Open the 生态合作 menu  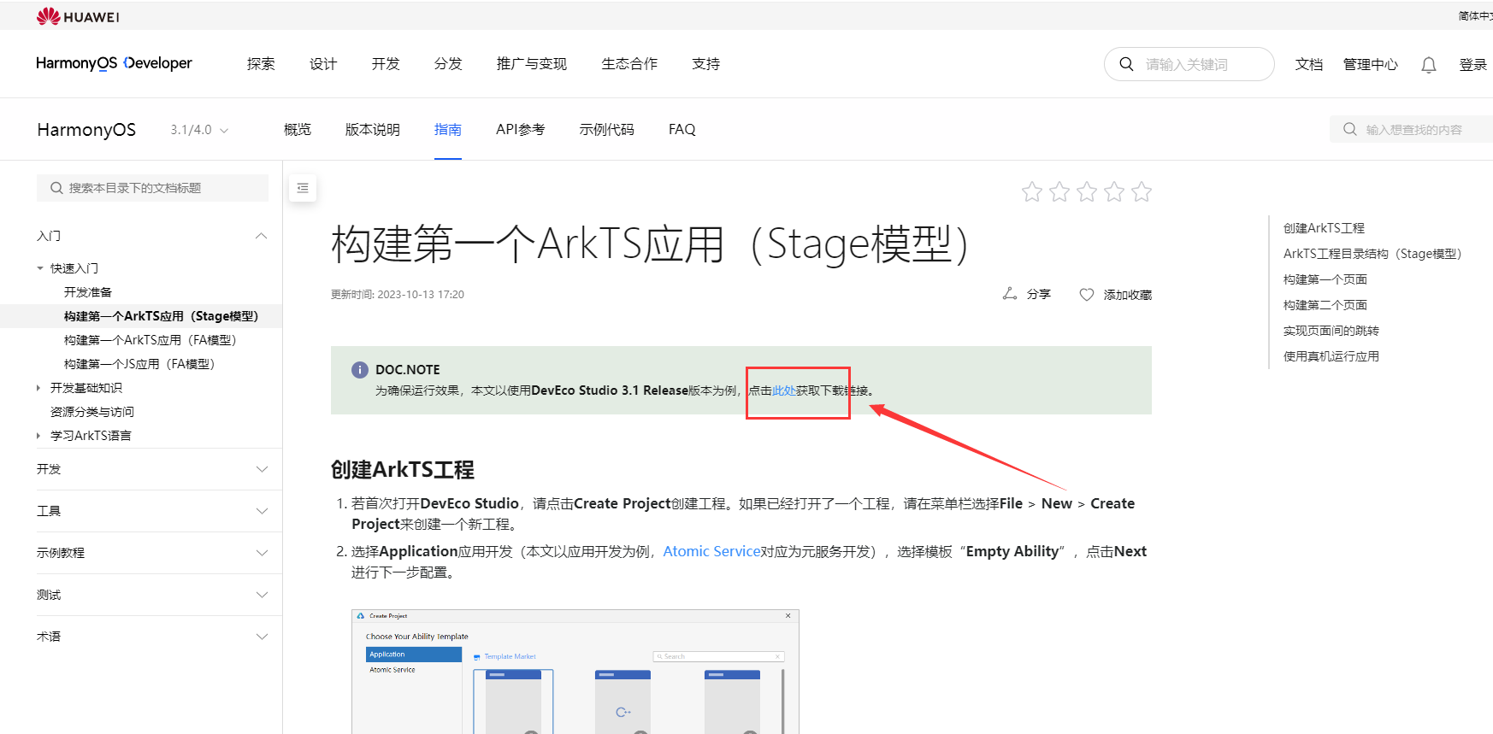[629, 64]
